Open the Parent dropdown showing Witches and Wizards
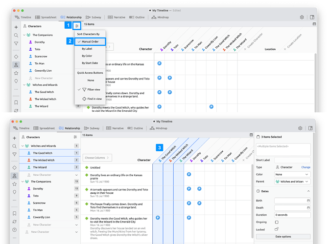 (292, 181)
